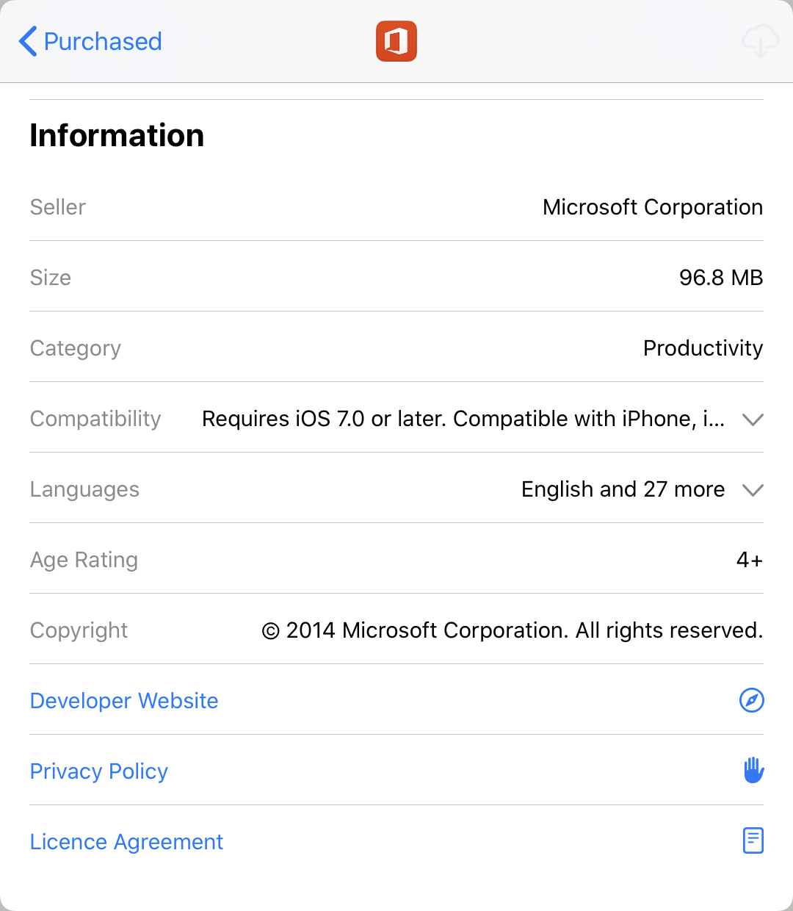Tap the Copyright 2014 Microsoft text
The height and width of the screenshot is (911, 793).
[x=513, y=630]
